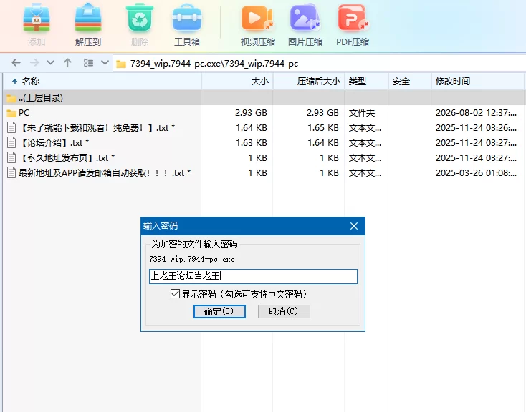Go up one directory level arrow
The height and width of the screenshot is (412, 526).
pyautogui.click(x=67, y=63)
